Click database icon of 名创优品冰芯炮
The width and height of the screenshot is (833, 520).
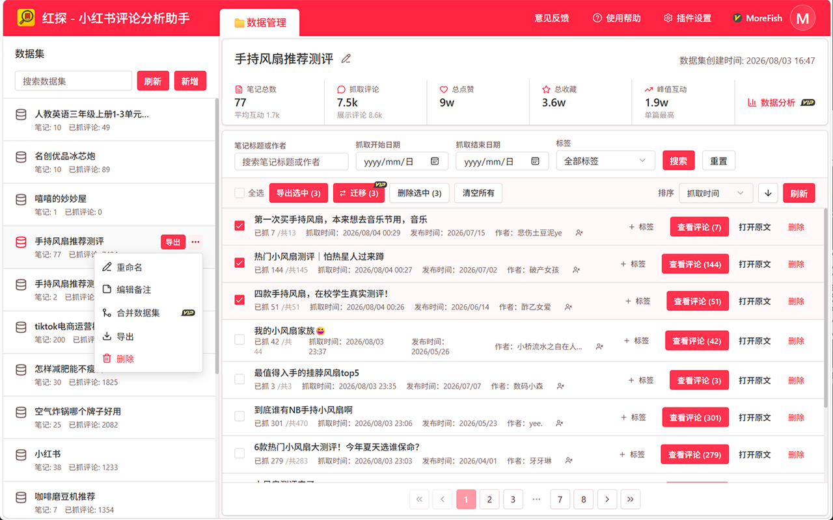(x=21, y=157)
